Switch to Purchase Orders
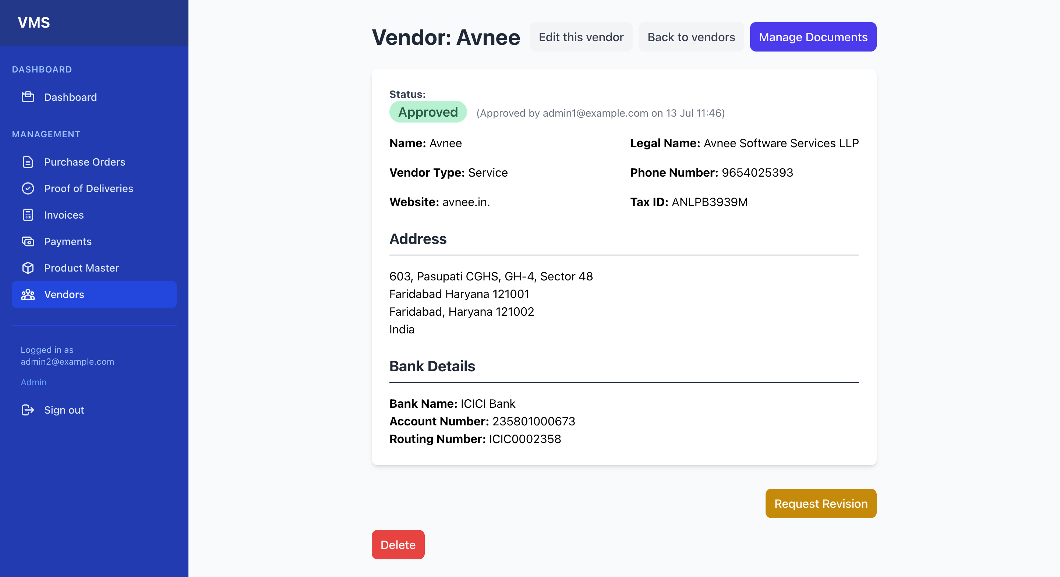The height and width of the screenshot is (577, 1060). (84, 162)
